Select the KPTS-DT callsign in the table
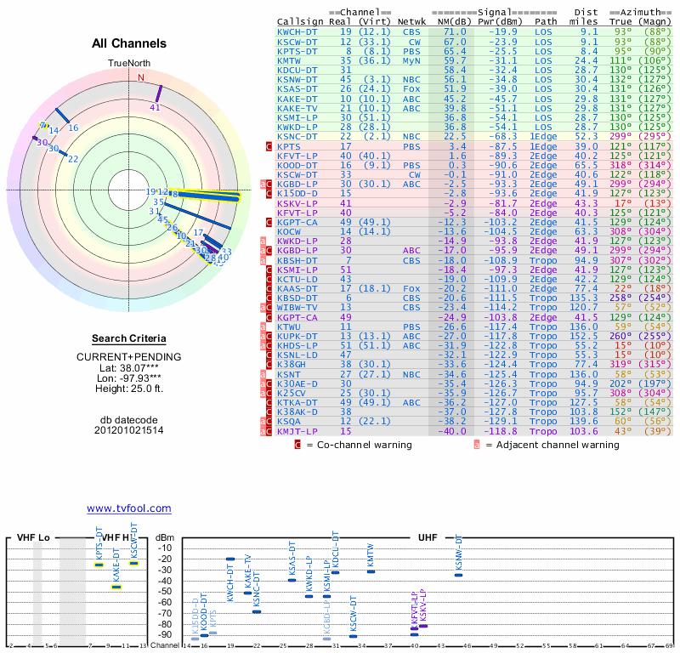This screenshot has height=653, width=680. click(297, 51)
